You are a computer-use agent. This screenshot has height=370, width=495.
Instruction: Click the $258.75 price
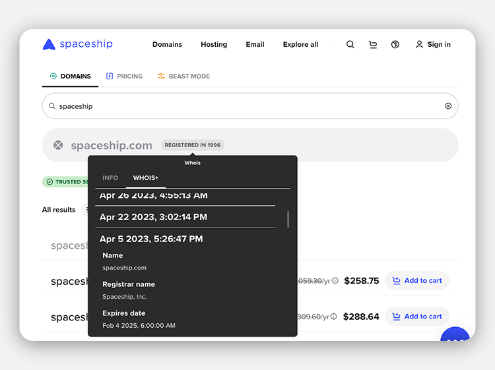(x=362, y=281)
